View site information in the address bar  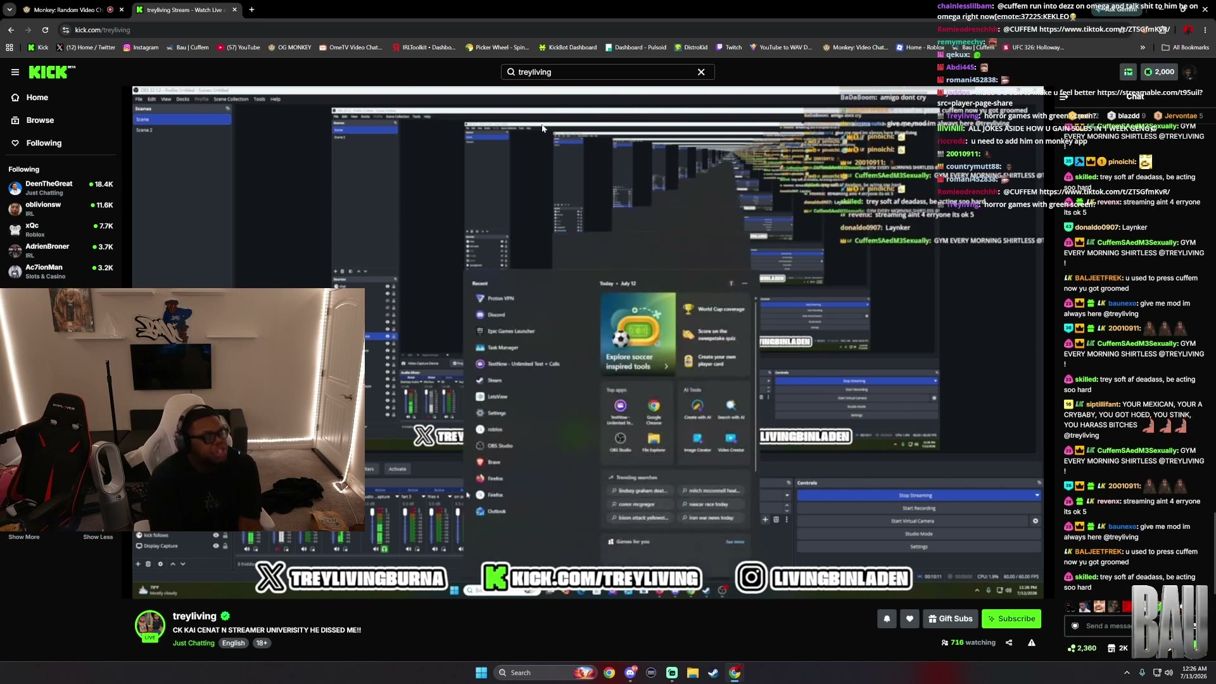click(65, 30)
